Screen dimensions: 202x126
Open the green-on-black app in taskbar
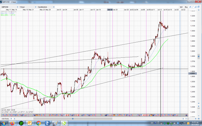pos(21,123)
